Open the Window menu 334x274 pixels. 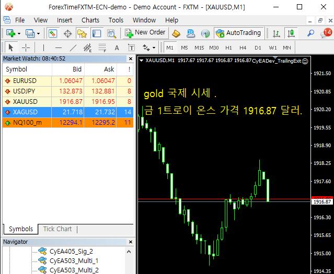pos(144,20)
